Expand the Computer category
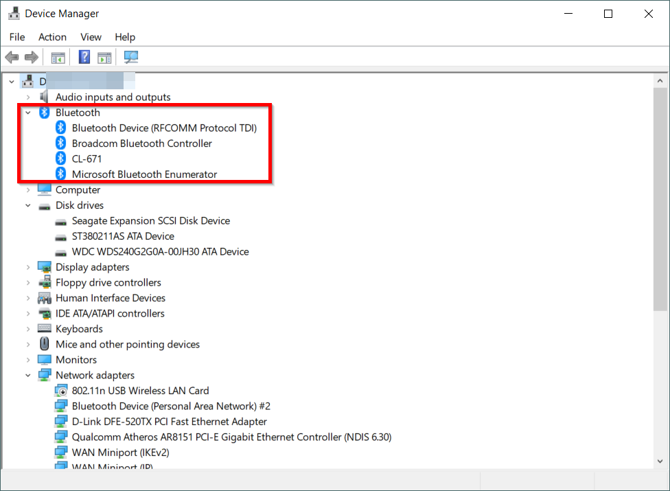670x491 pixels. [x=28, y=190]
